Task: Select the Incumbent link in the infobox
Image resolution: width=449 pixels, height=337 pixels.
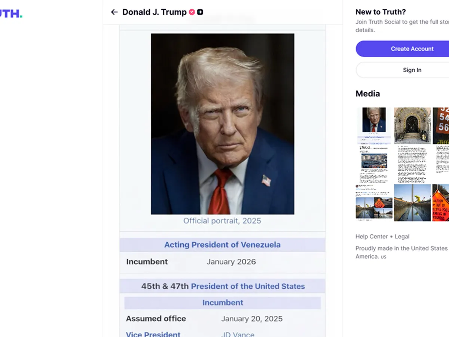Action: 223,303
